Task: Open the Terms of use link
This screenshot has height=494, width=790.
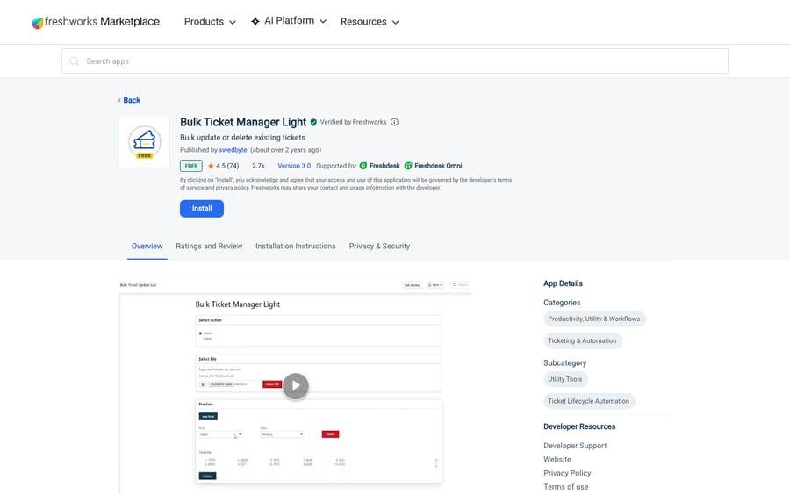Action: coord(566,486)
